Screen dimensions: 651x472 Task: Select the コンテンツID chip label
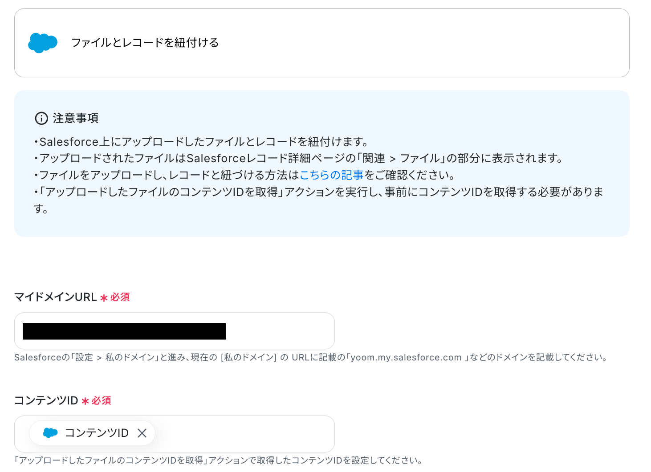coord(97,433)
